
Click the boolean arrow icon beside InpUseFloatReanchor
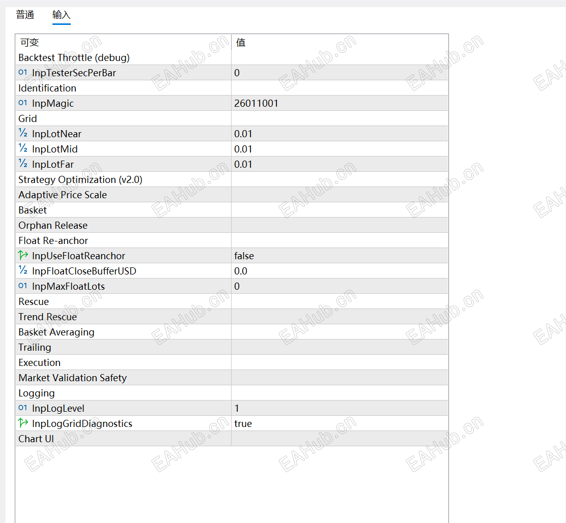click(23, 256)
